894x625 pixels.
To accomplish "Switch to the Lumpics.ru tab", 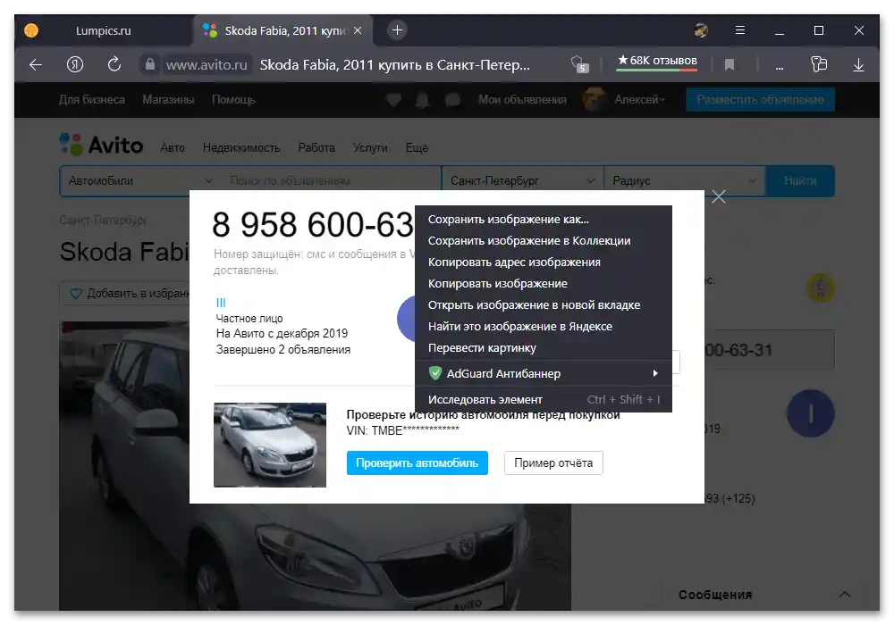I will (103, 30).
